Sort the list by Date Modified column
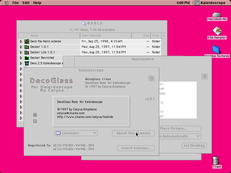The image size is (231, 173). click(x=106, y=35)
